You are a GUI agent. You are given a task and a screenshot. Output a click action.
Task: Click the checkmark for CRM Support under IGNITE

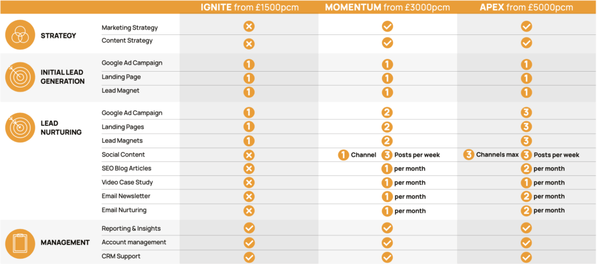248,257
